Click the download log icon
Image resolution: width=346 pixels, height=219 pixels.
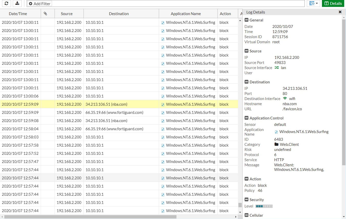point(17,3)
